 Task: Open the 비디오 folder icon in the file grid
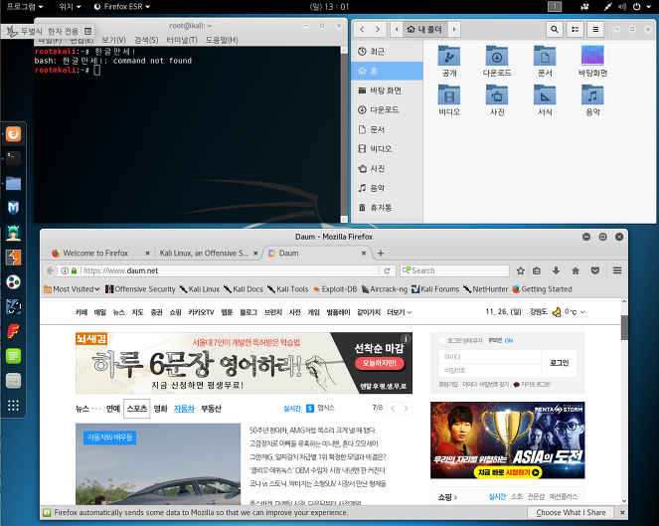point(449,94)
